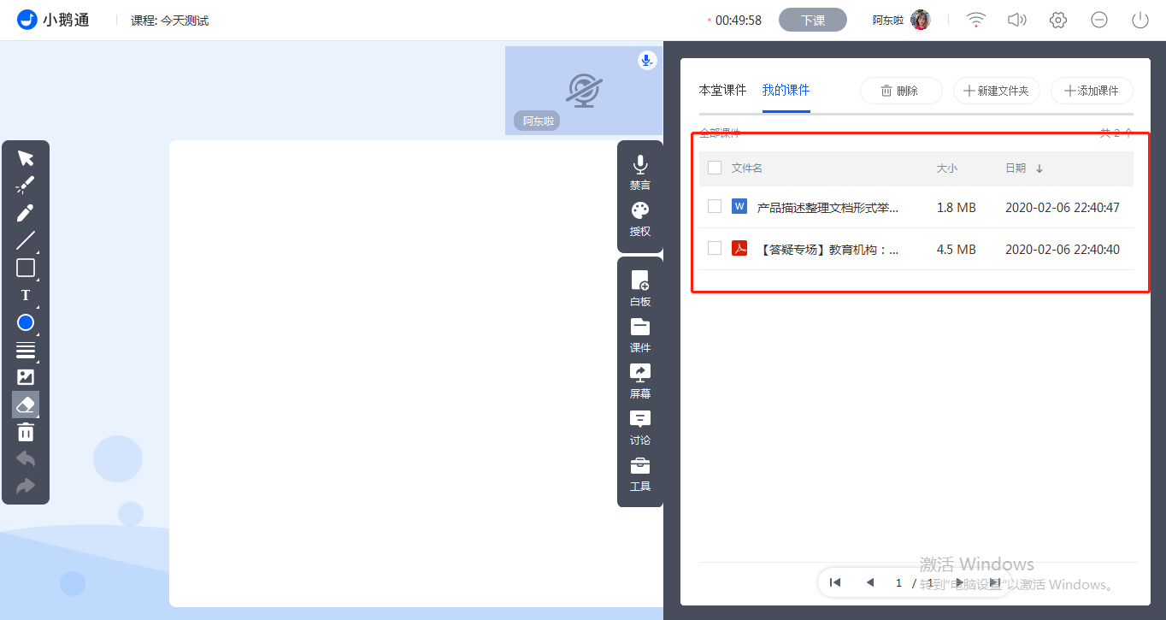This screenshot has height=620, width=1166.
Task: Open the 【答疑专场】教育机构 PDF file
Action: click(x=827, y=250)
